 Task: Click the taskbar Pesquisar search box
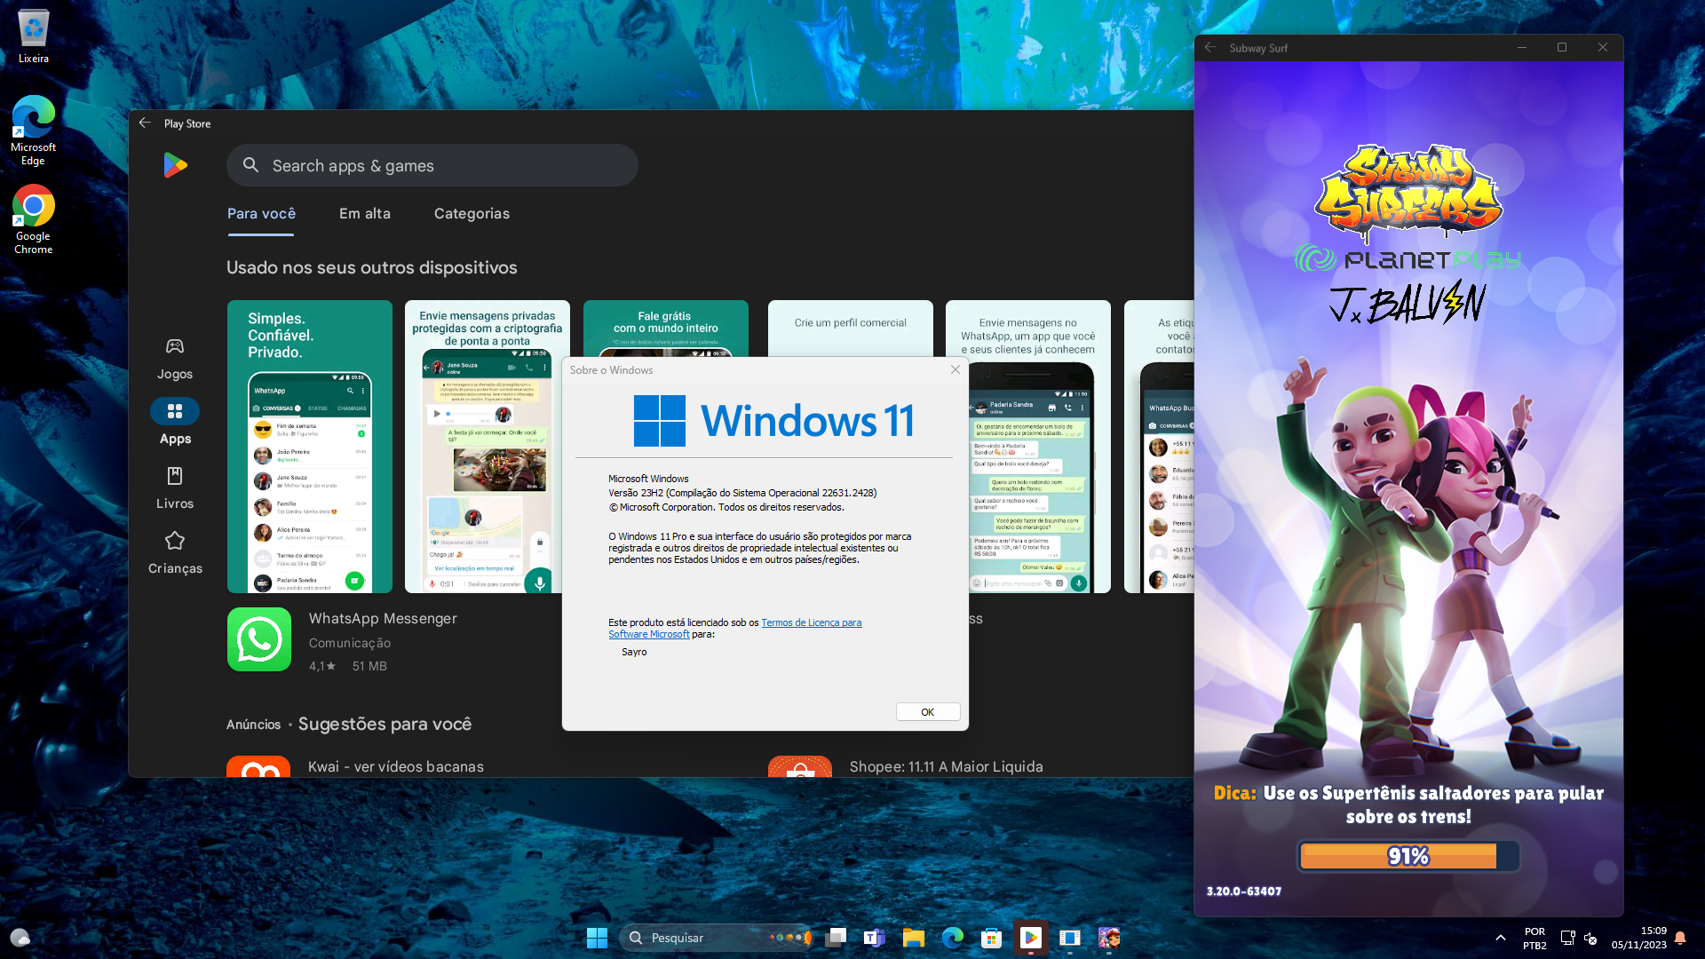click(x=716, y=938)
